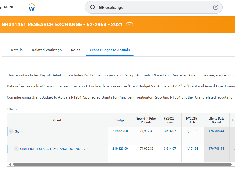Viewport: 235px width, 177px height.
Task: Click the horizontal scrollbar left arrow
Action: [10, 164]
